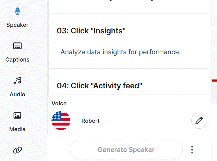Viewport: 217px width, 161px height.
Task: Click the chain link icon in sidebar
Action: (x=17, y=150)
